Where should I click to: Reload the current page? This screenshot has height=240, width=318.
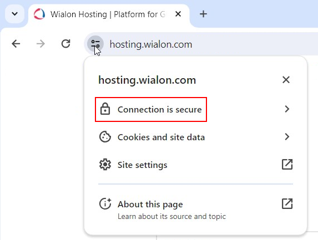65,44
